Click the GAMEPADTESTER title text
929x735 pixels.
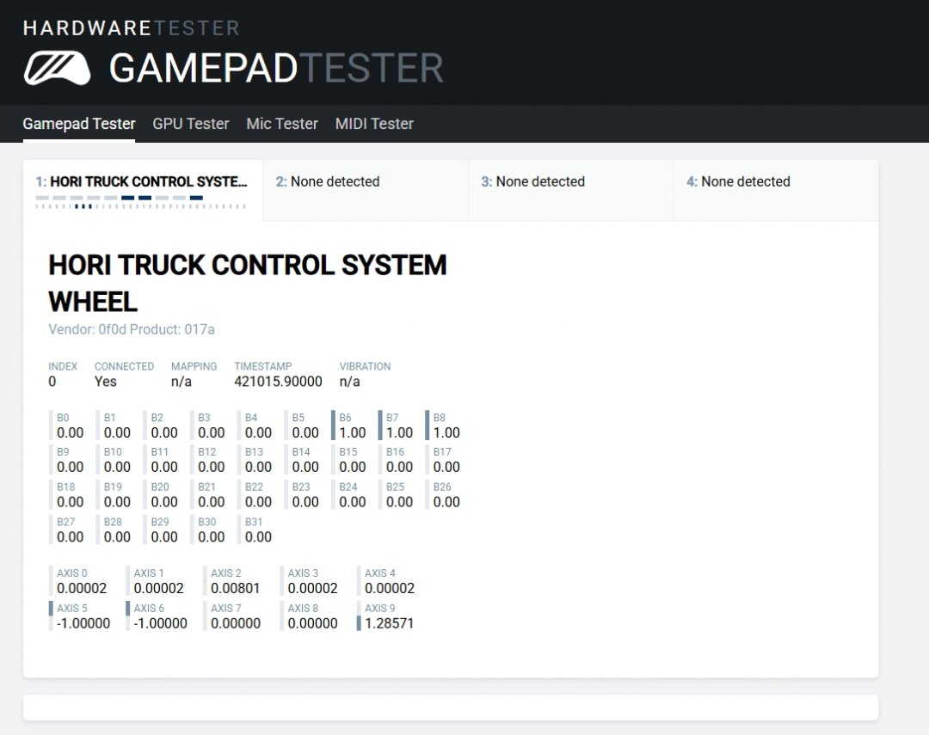pyautogui.click(x=275, y=68)
